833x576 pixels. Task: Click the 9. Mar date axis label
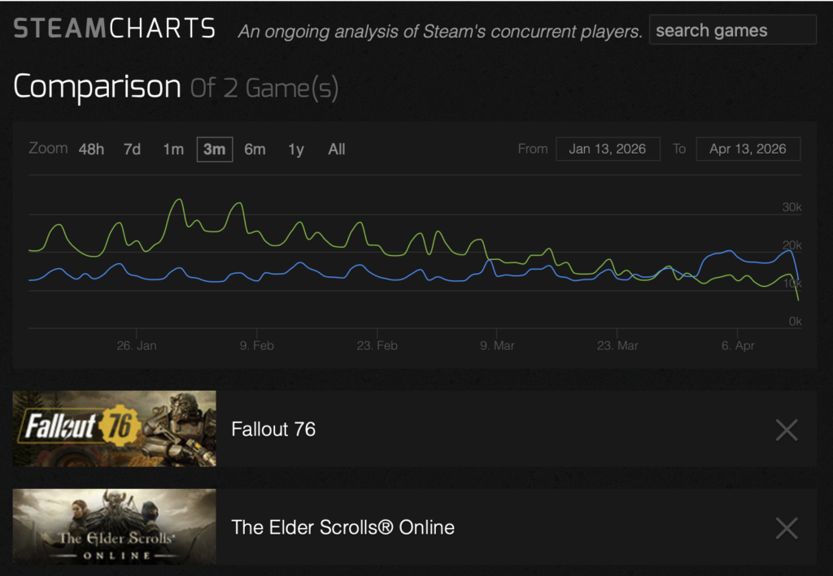pyautogui.click(x=496, y=346)
